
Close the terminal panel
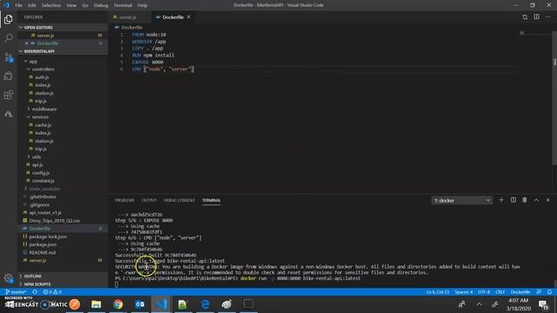(x=547, y=200)
